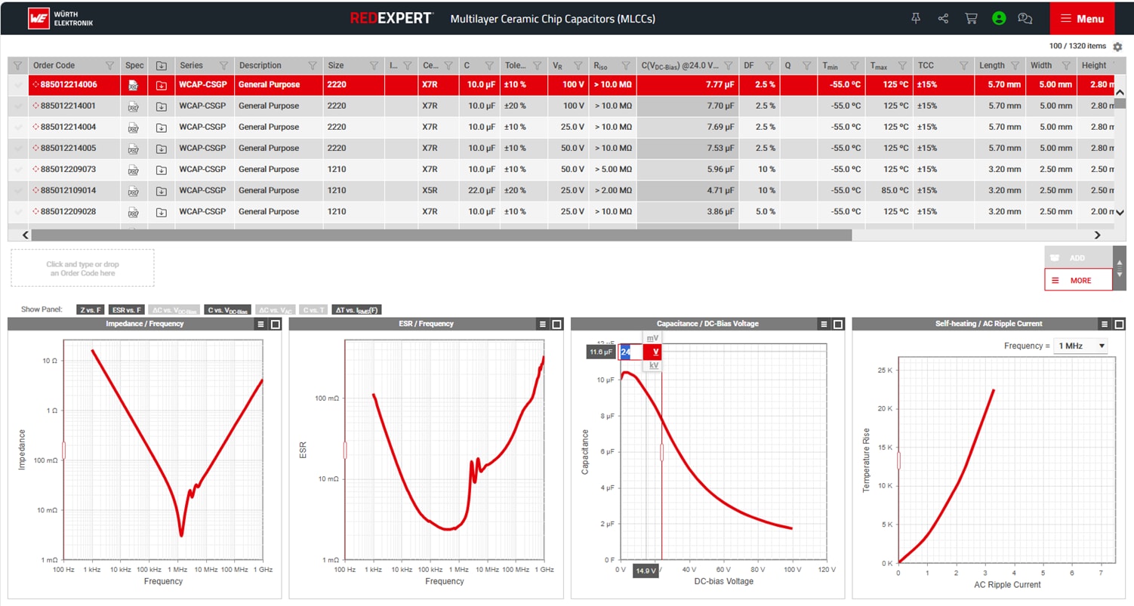This screenshot has height=606, width=1134.
Task: Select mV unit option
Action: 653,338
